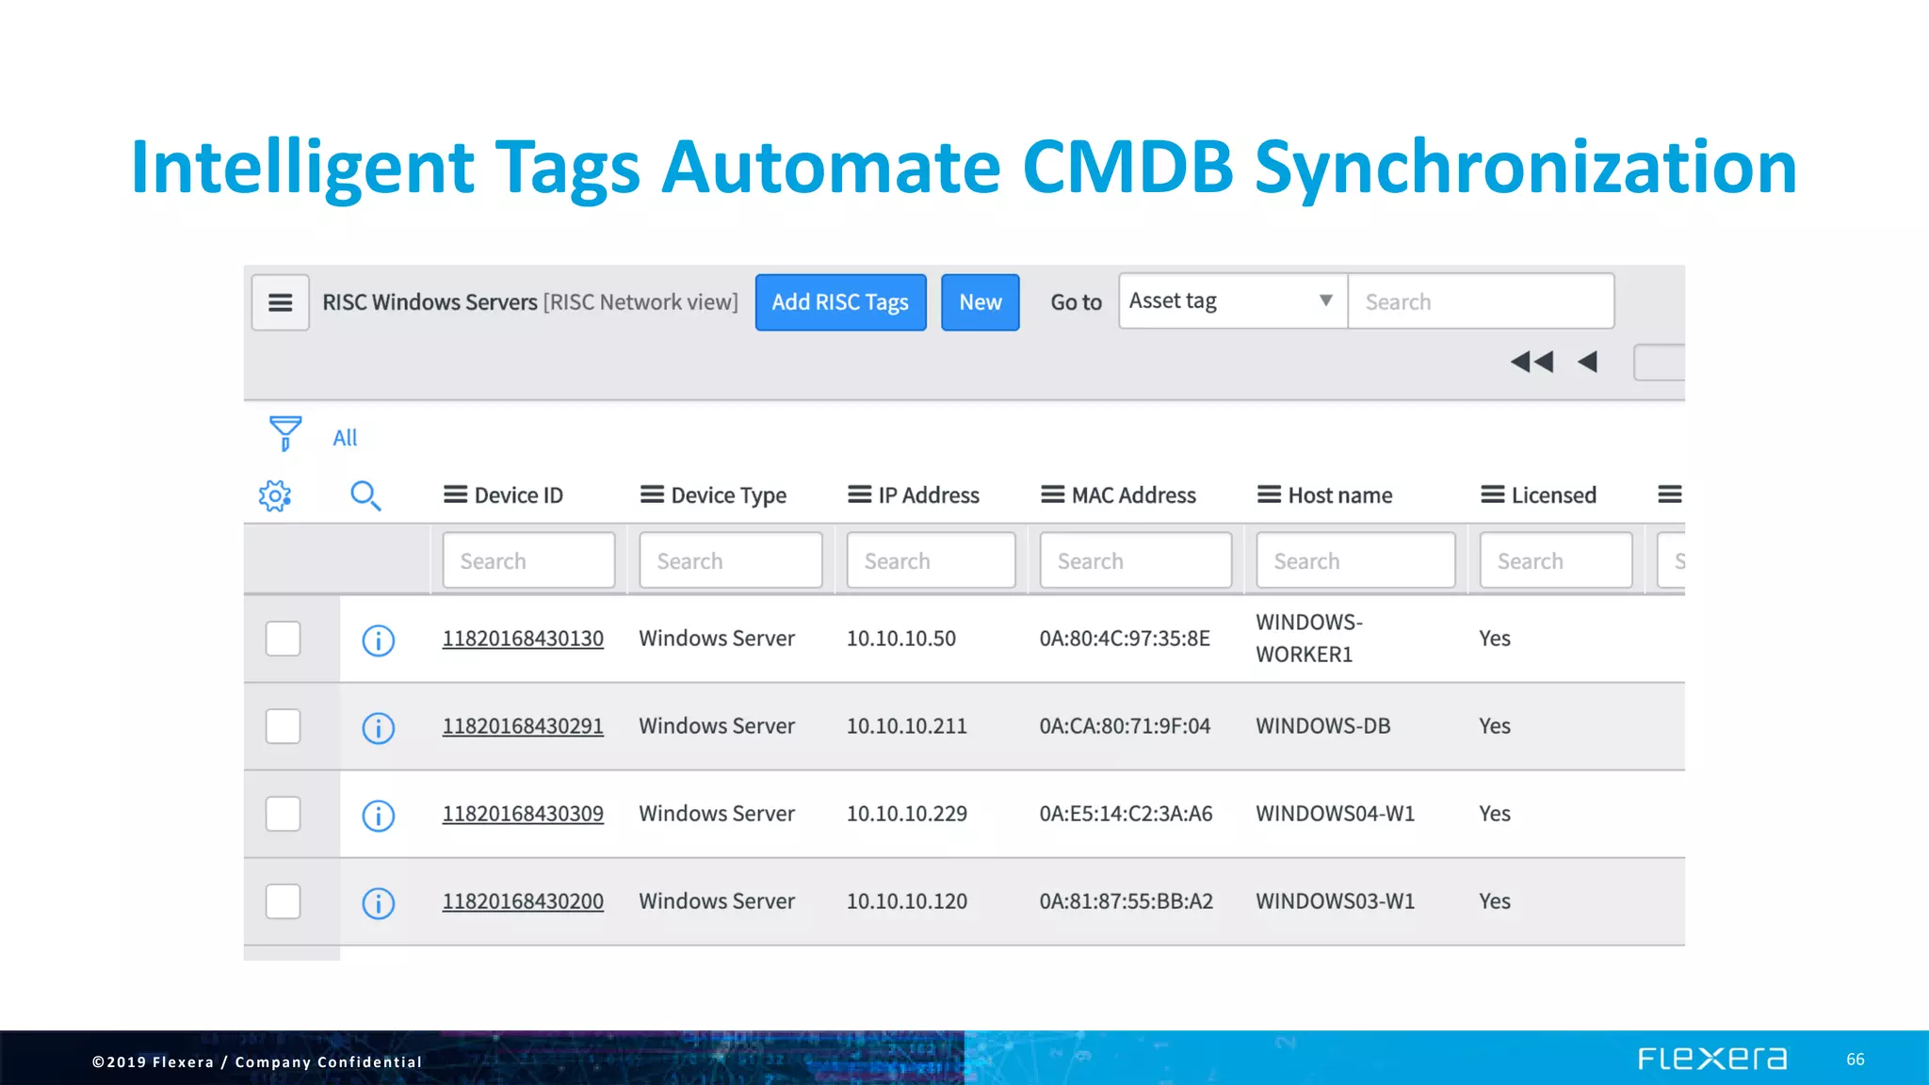Sort by Device Type column header
This screenshot has width=1929, height=1085.
point(728,495)
